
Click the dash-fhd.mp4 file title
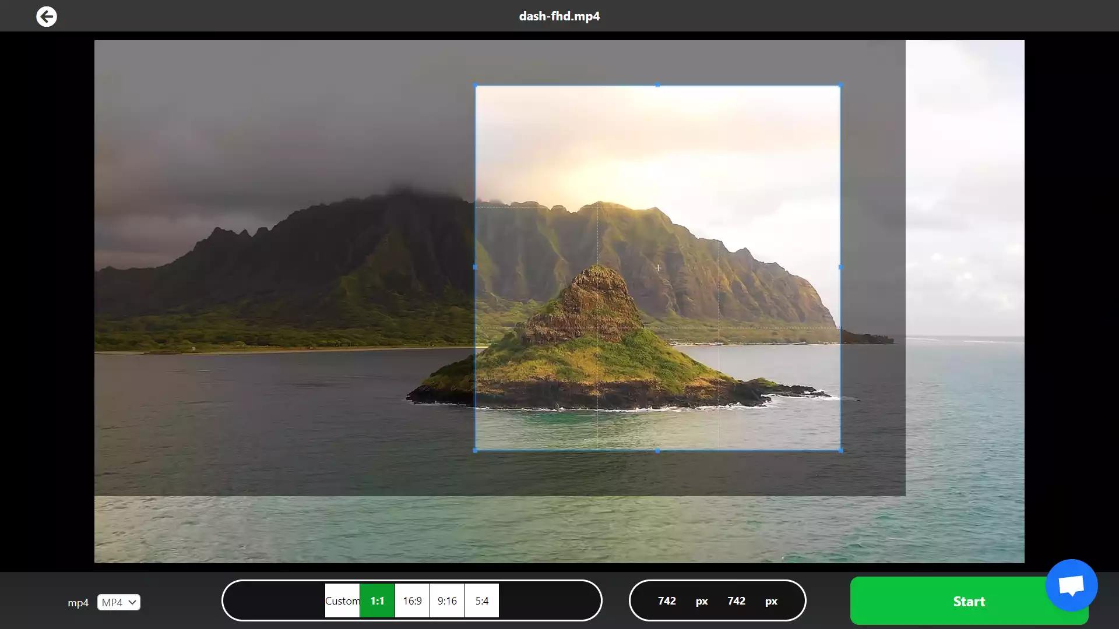pos(559,16)
